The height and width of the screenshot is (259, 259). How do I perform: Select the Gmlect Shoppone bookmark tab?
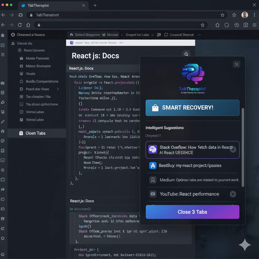pos(85,35)
